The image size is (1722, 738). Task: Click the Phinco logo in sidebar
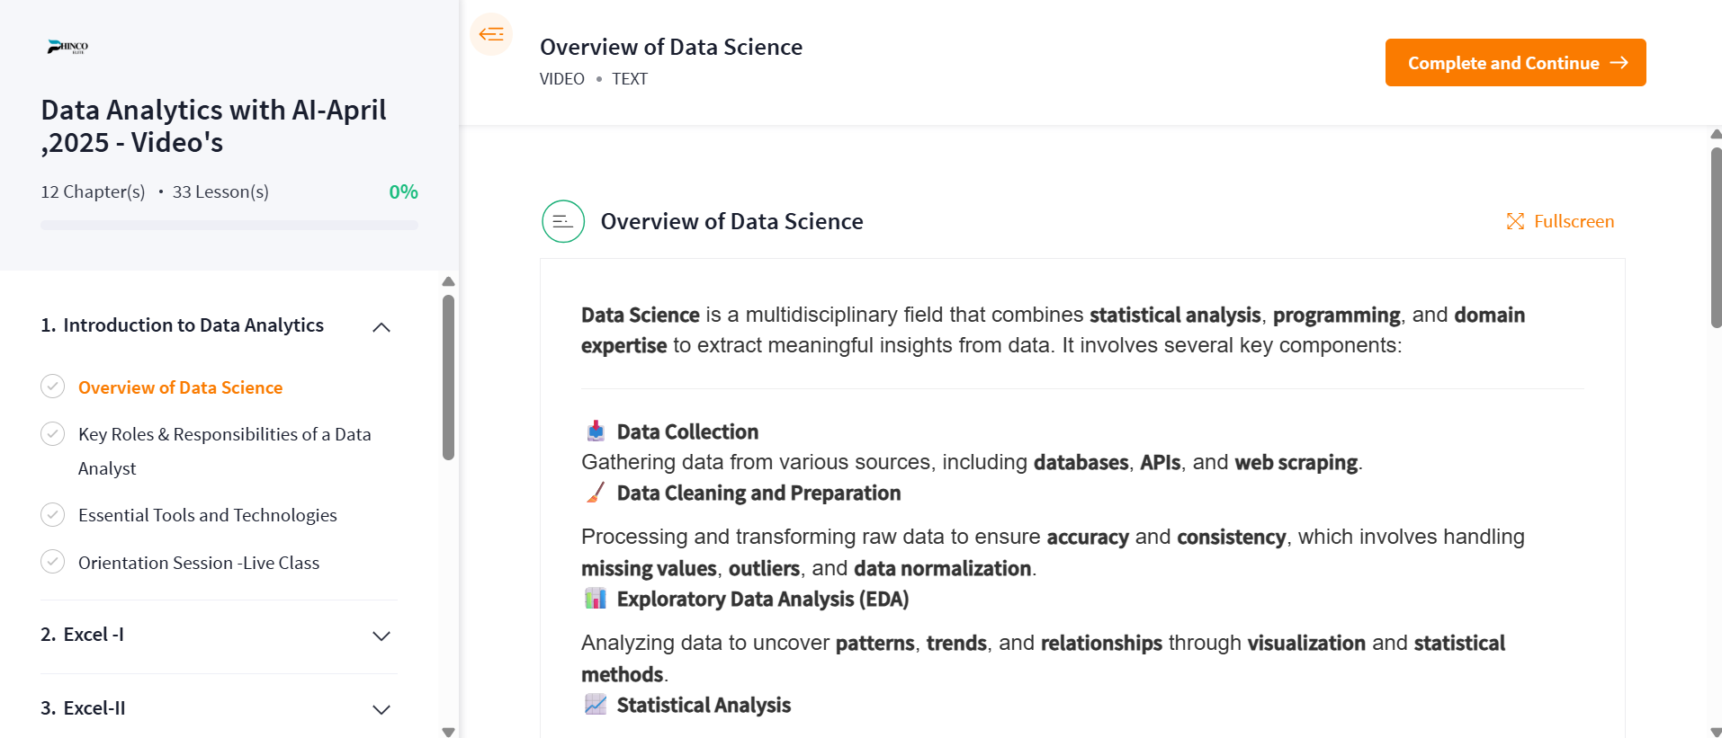[x=67, y=47]
